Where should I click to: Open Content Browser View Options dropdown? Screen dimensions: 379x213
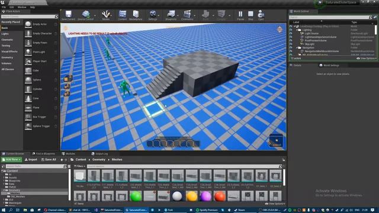tap(275, 204)
